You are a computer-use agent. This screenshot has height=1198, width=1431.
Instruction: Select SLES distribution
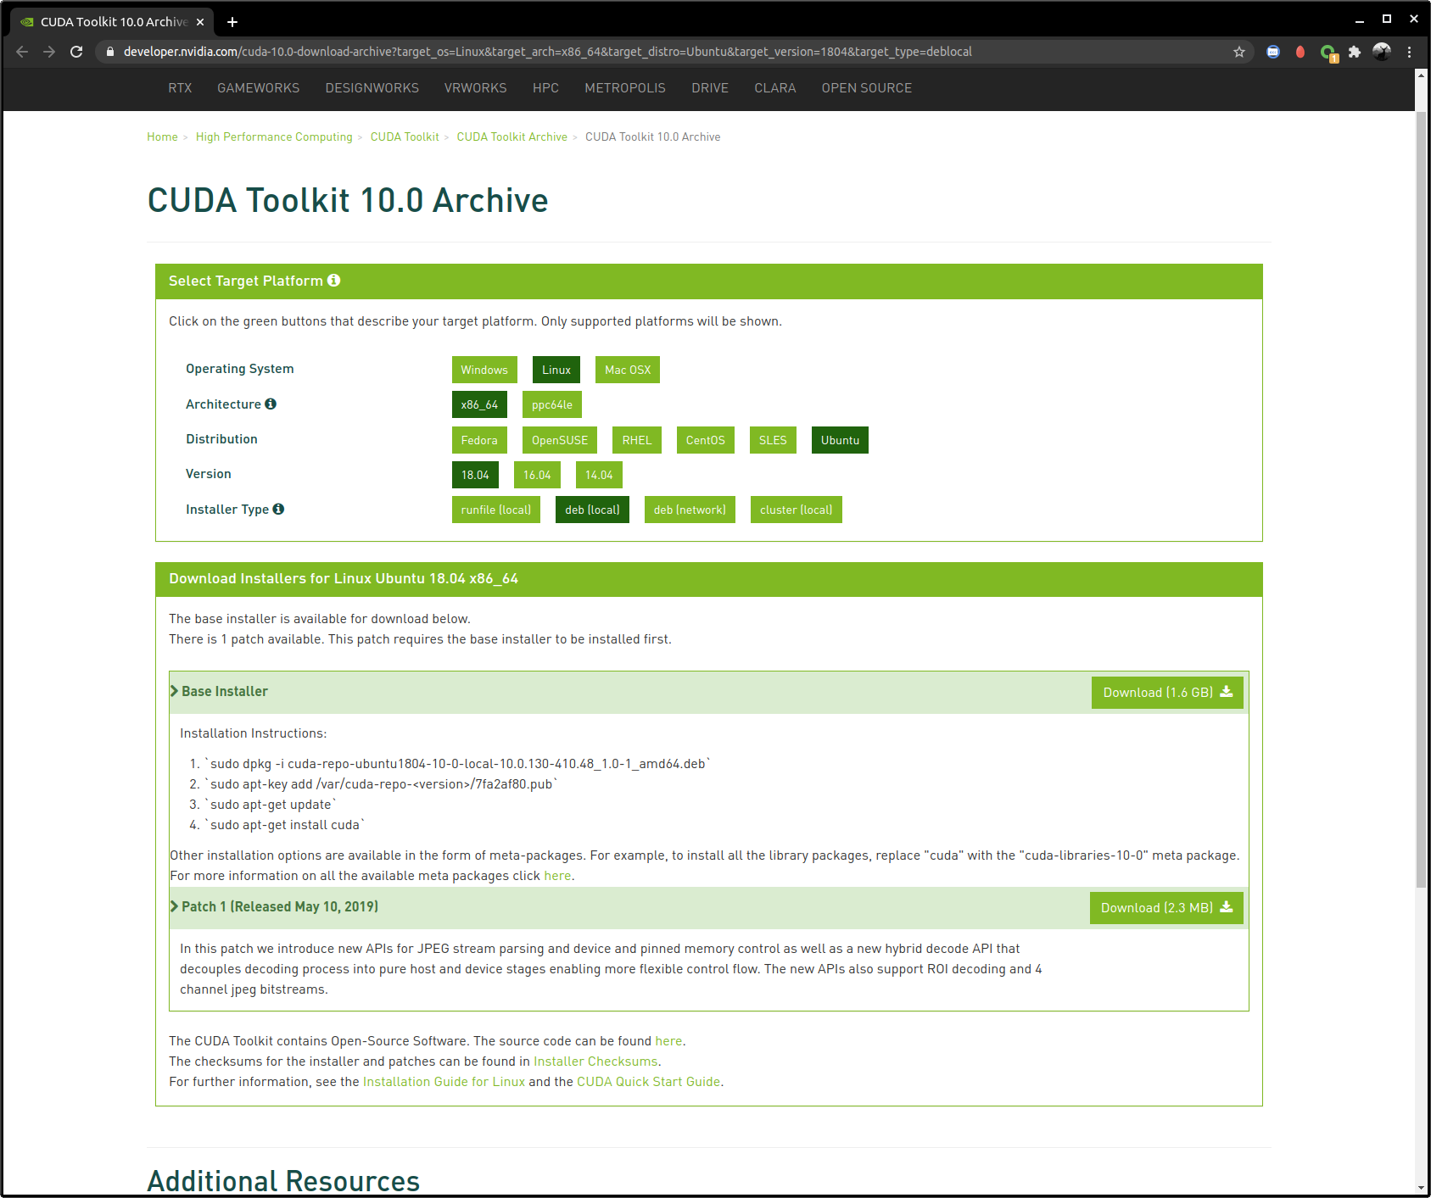pos(773,440)
